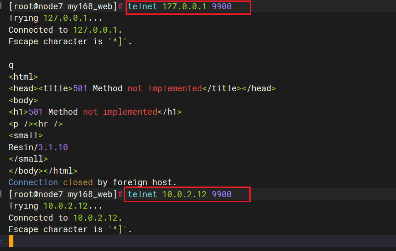
Task: Click the telnet 127.0.0.1 9900 command
Action: pos(179,7)
